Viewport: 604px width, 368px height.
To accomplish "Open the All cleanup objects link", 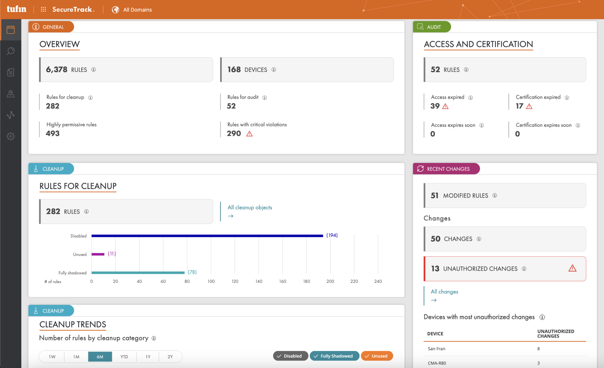I will tap(249, 207).
